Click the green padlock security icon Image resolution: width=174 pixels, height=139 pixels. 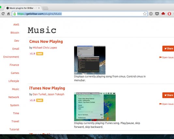pos(15,14)
